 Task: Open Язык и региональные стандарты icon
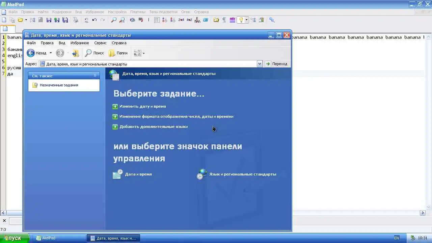237,174
